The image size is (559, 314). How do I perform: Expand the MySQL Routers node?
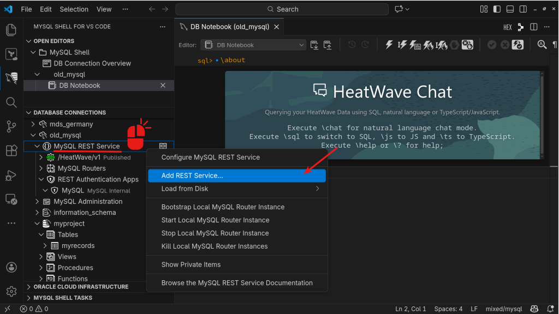tap(41, 168)
